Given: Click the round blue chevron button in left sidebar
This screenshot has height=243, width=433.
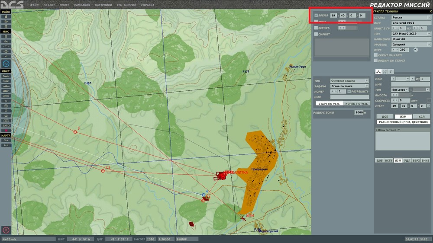Looking at the screenshot, I should click(6, 63).
